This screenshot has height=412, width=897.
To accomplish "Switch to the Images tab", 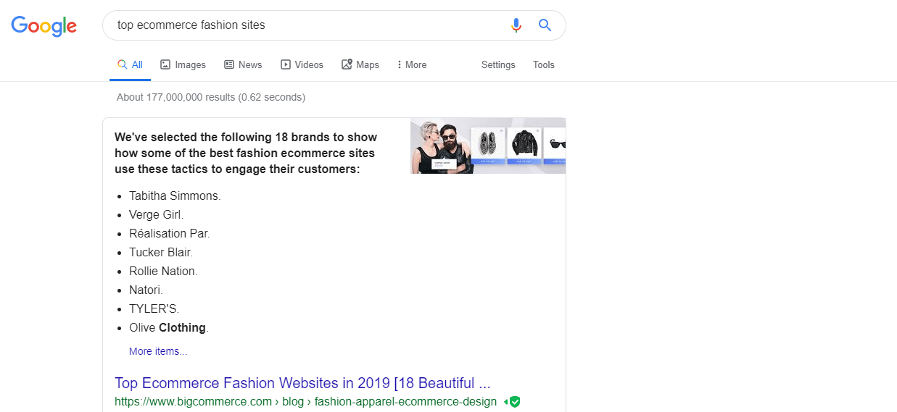I will (183, 65).
